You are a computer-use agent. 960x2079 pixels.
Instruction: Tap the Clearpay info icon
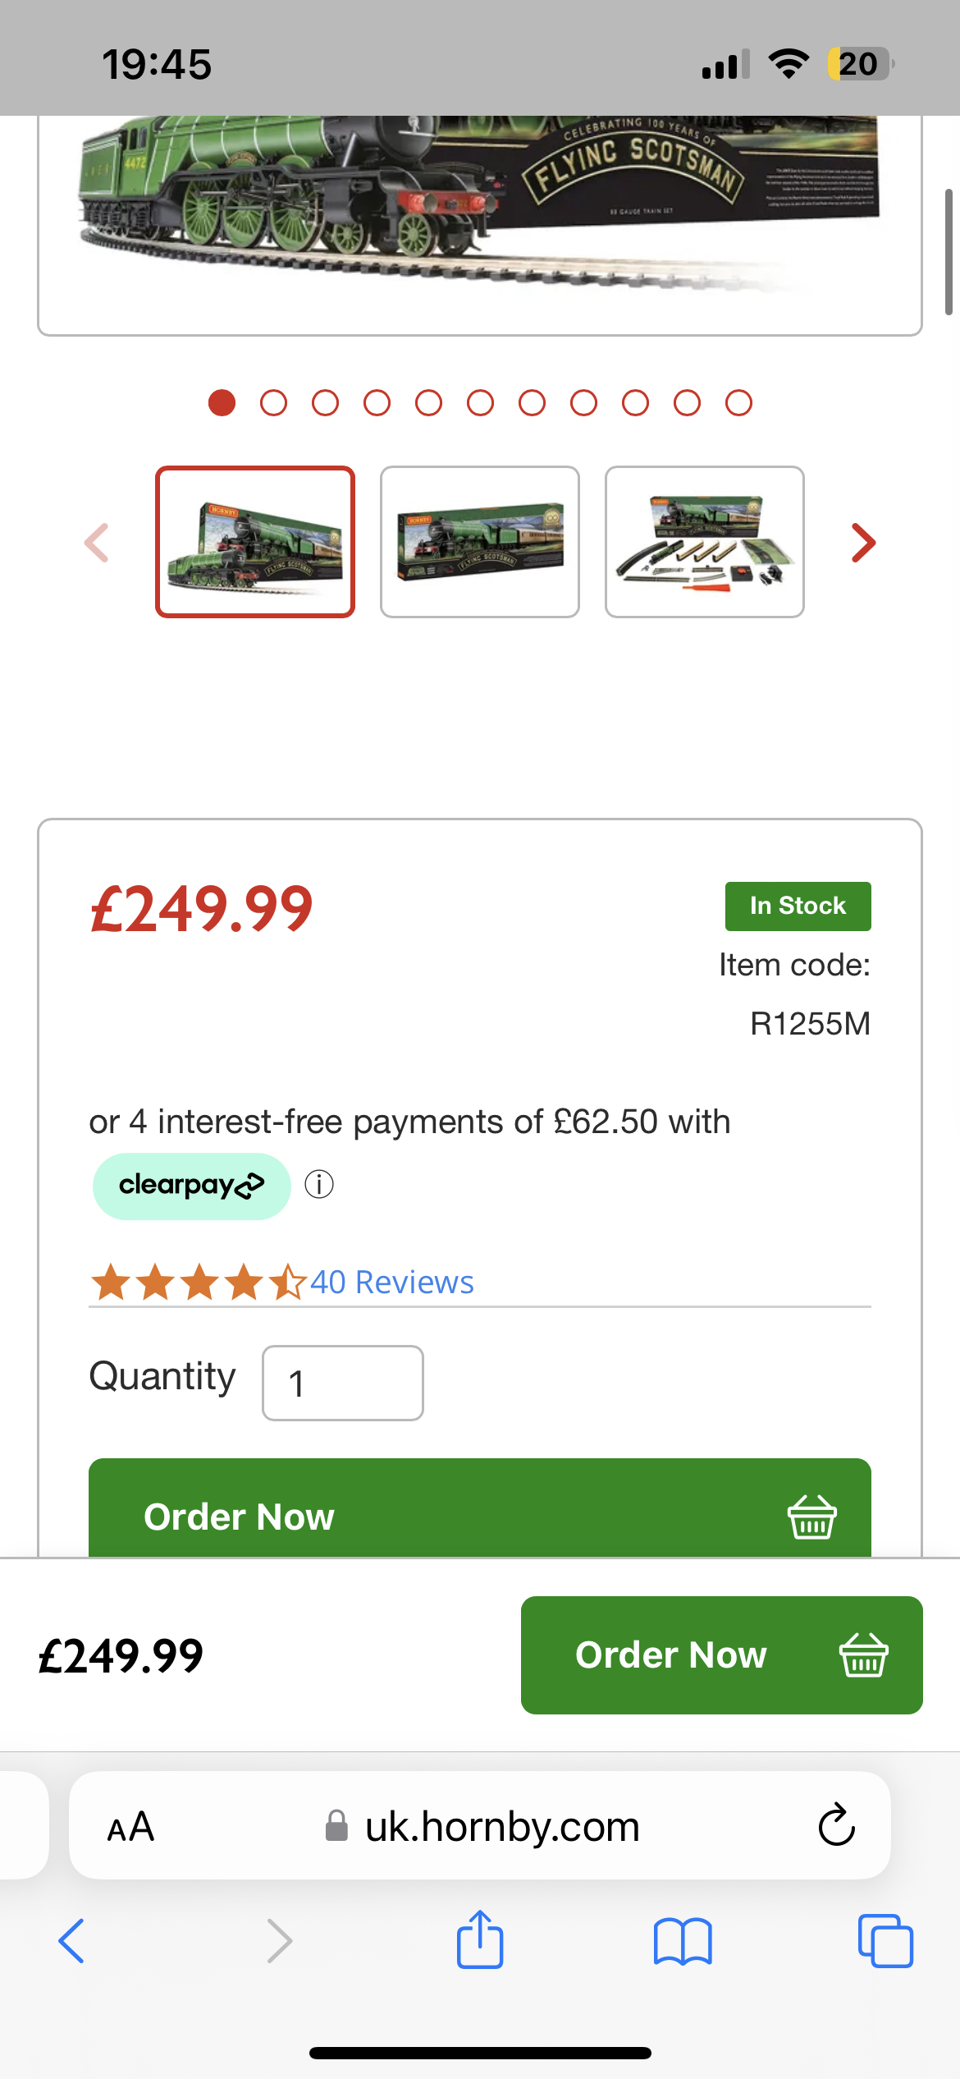(x=319, y=1185)
